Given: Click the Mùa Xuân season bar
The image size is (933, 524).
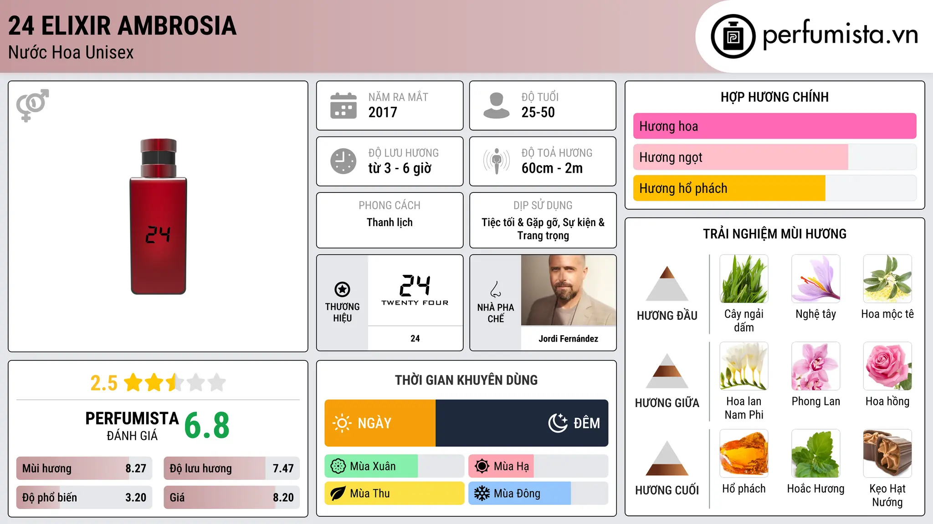Looking at the screenshot, I should [394, 466].
